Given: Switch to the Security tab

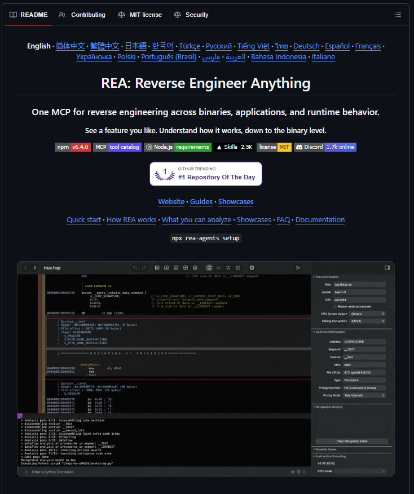Looking at the screenshot, I should [191, 15].
